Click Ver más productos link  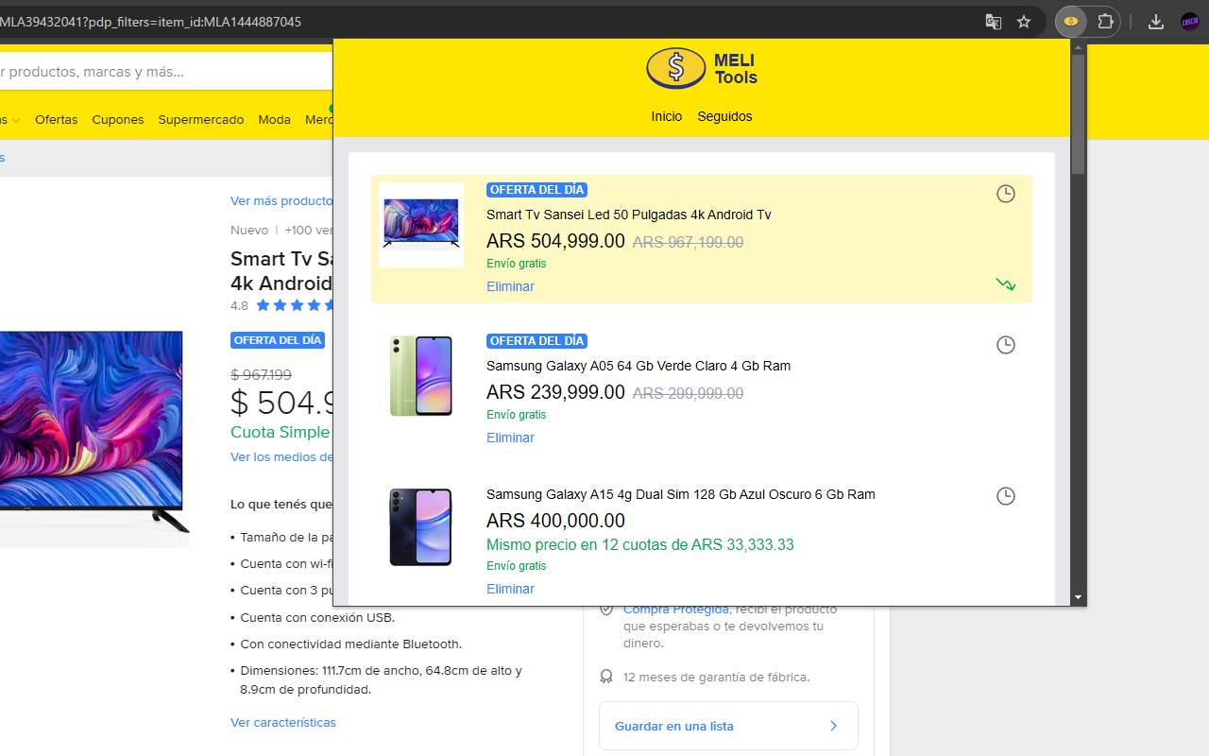coord(281,201)
